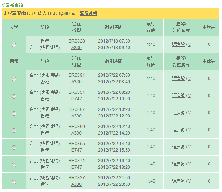Click the 重新查詢 green arrow icon
Image resolution: width=222 pixels, height=192 pixels.
pos(3,5)
